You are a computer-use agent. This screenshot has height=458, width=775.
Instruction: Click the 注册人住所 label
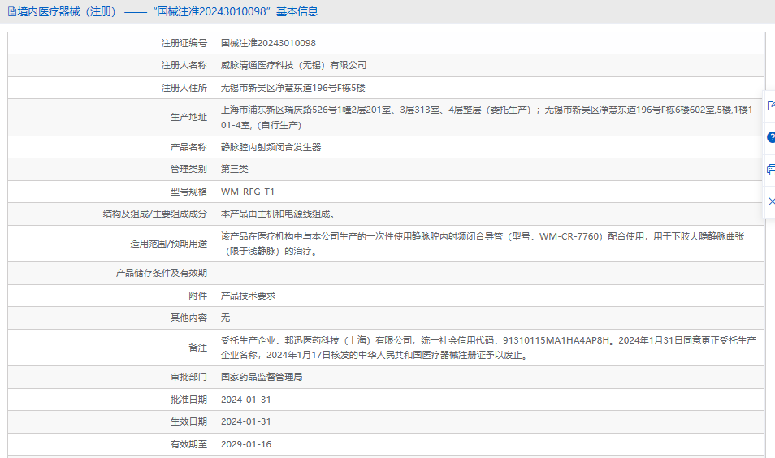click(184, 88)
